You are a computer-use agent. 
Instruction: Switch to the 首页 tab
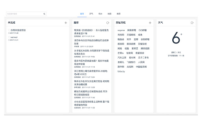click(x=82, y=14)
